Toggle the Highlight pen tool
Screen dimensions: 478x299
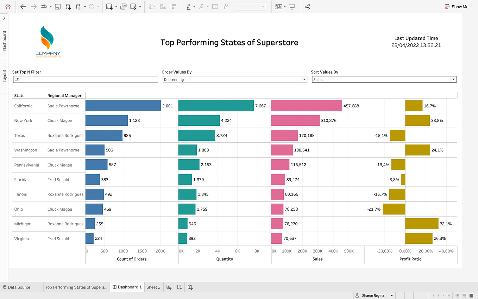pyautogui.click(x=189, y=7)
